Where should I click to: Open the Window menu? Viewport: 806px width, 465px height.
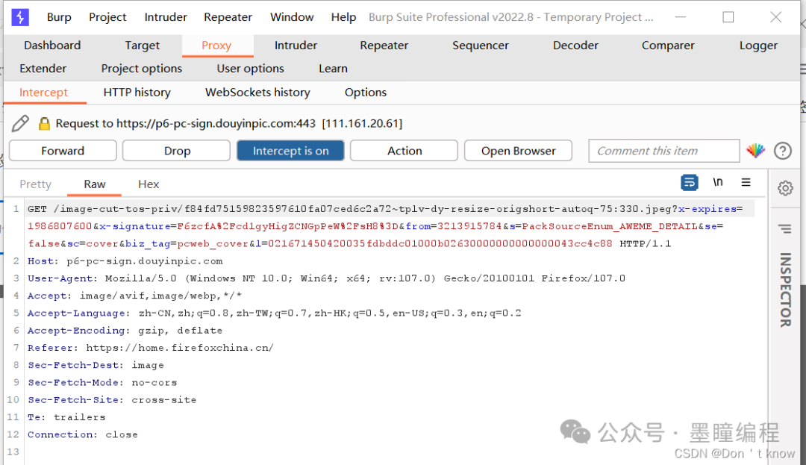(x=292, y=17)
